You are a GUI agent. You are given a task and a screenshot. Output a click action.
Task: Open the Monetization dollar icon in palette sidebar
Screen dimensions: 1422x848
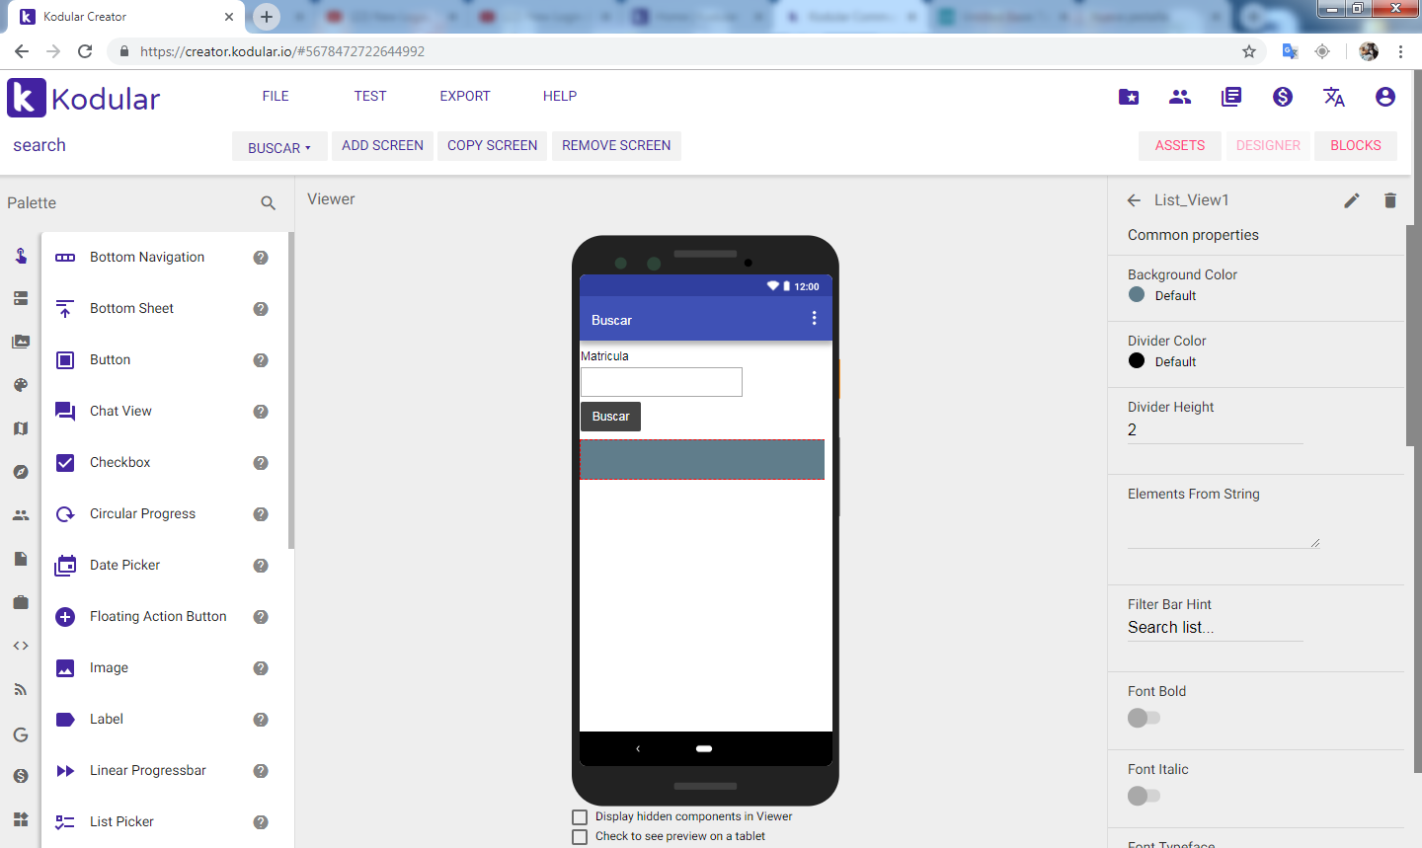point(21,776)
